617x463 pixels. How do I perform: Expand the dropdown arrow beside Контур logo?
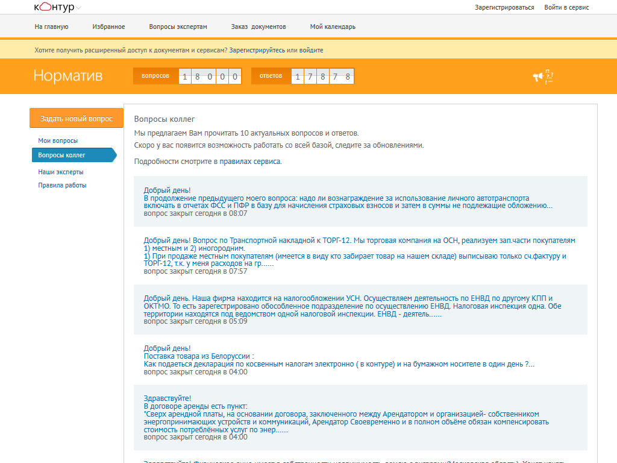click(78, 8)
